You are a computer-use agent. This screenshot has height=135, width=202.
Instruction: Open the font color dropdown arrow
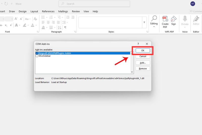coord(36,25)
